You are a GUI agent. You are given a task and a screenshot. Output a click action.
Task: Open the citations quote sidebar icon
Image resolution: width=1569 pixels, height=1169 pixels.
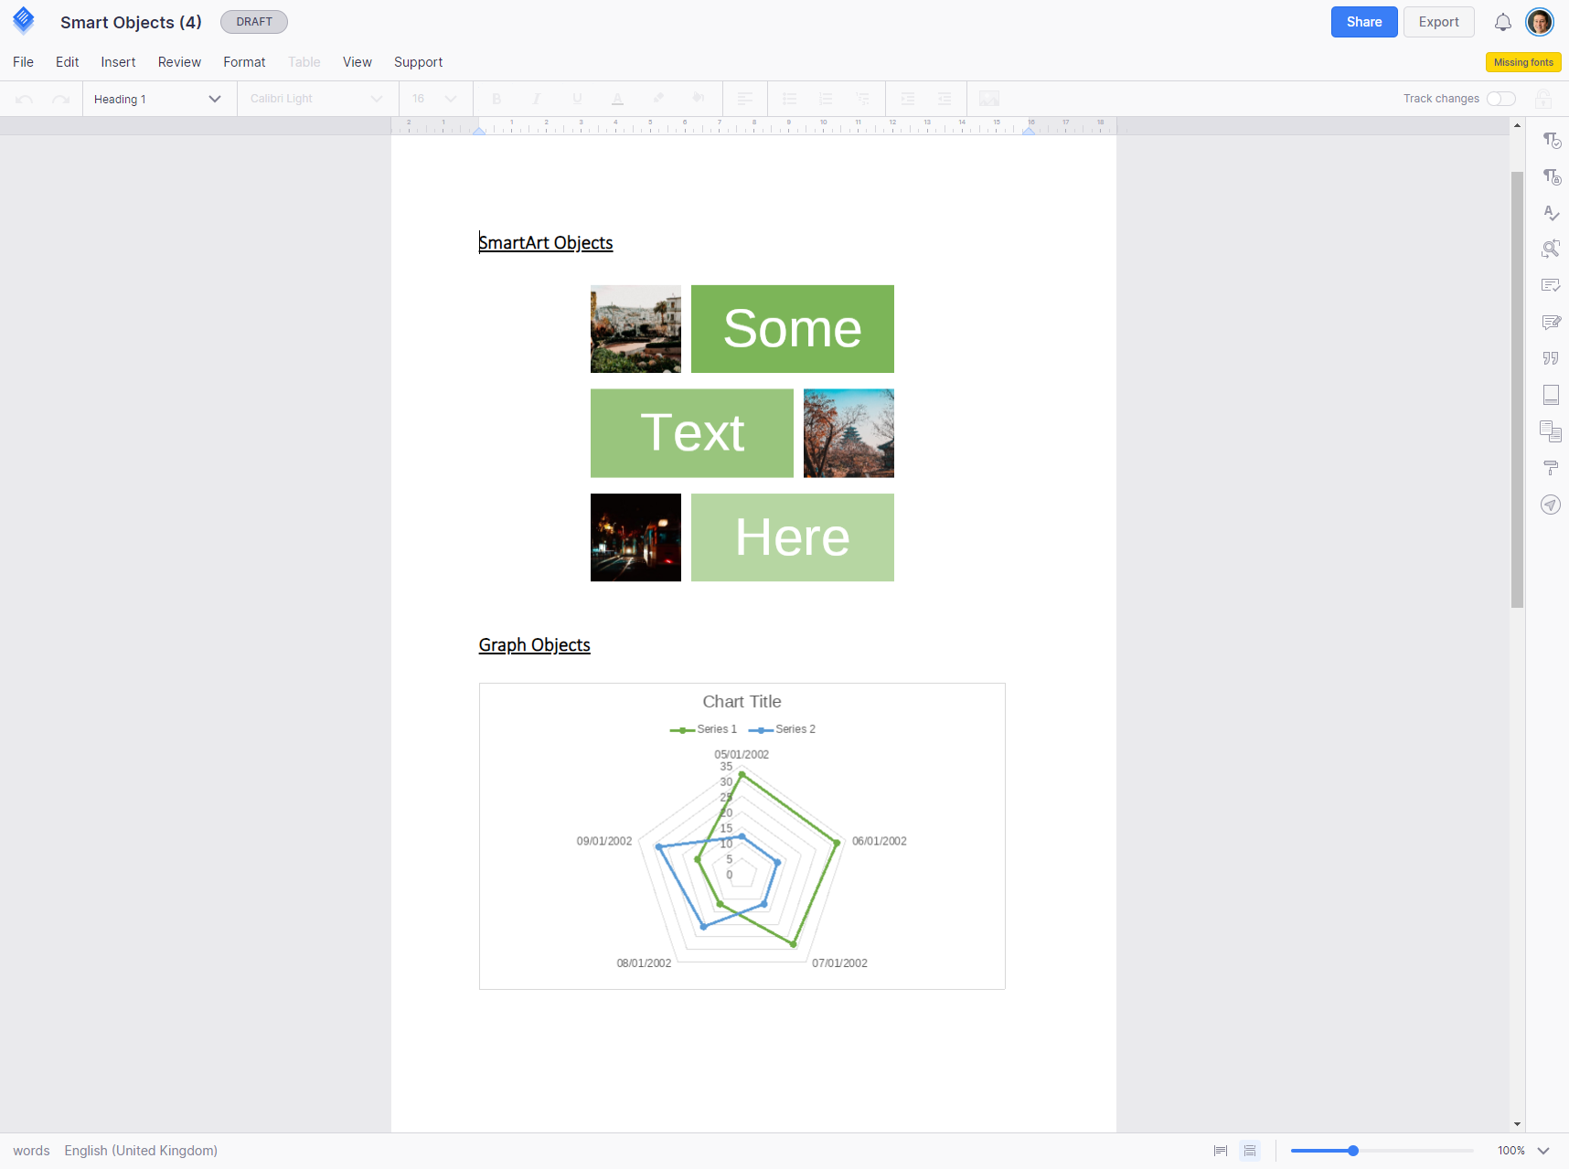coord(1552,358)
